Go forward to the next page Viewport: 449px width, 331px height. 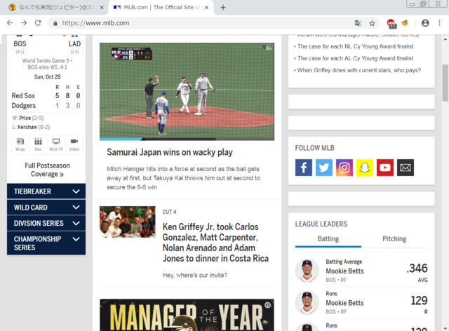point(24,23)
